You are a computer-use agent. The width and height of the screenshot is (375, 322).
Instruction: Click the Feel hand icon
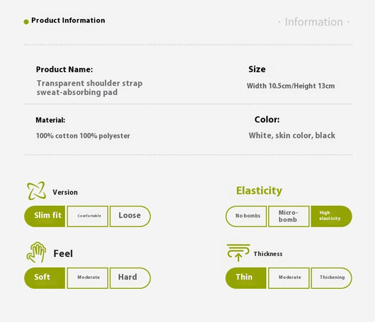(36, 253)
